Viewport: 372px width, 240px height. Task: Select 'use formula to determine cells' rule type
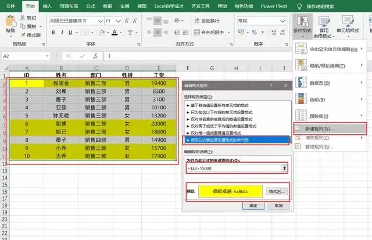(237, 140)
